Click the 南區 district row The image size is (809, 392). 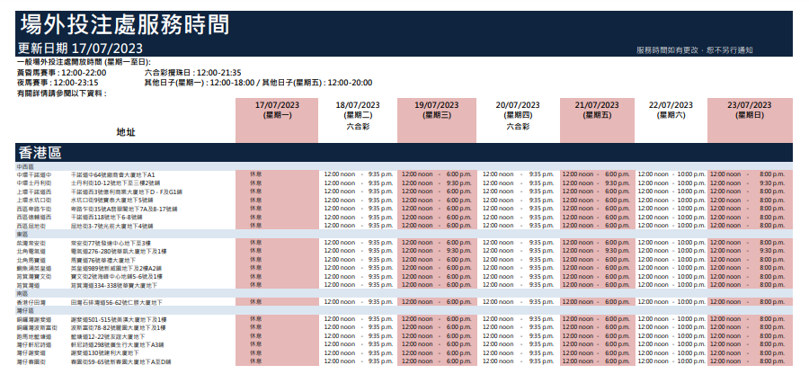22,293
